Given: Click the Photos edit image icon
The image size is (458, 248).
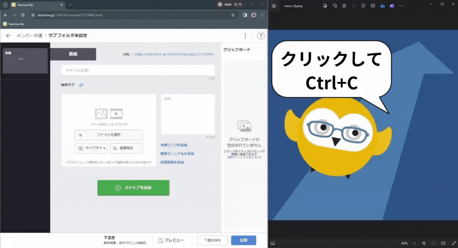Looking at the screenshot, I should click(325, 6).
